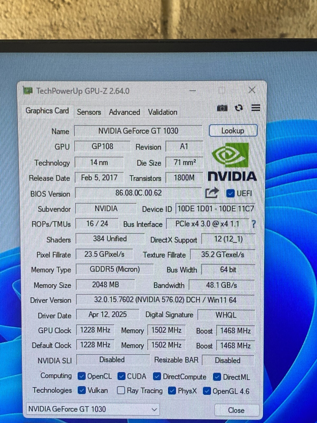Image resolution: width=317 pixels, height=423 pixels.
Task: Click the Memory Size field 2048 MB
Action: tap(105, 285)
